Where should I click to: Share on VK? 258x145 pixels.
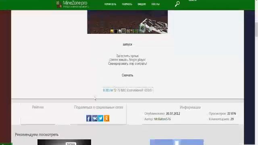pos(95,118)
